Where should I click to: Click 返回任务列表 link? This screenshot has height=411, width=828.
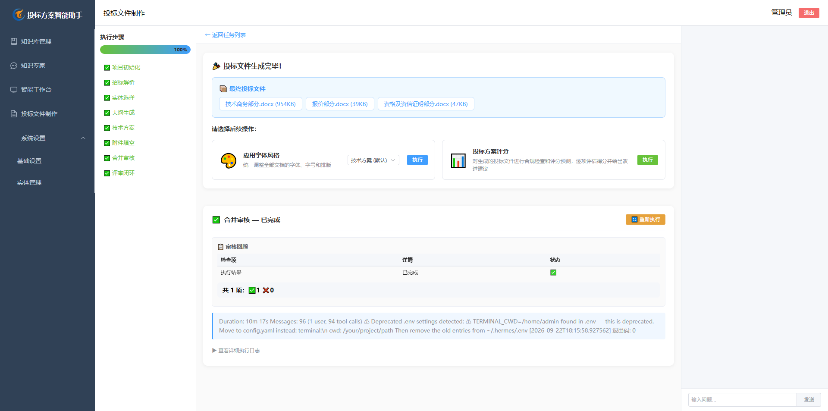click(x=225, y=35)
